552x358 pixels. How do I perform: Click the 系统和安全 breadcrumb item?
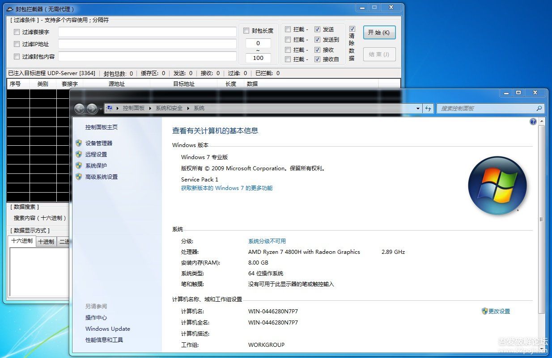point(169,108)
